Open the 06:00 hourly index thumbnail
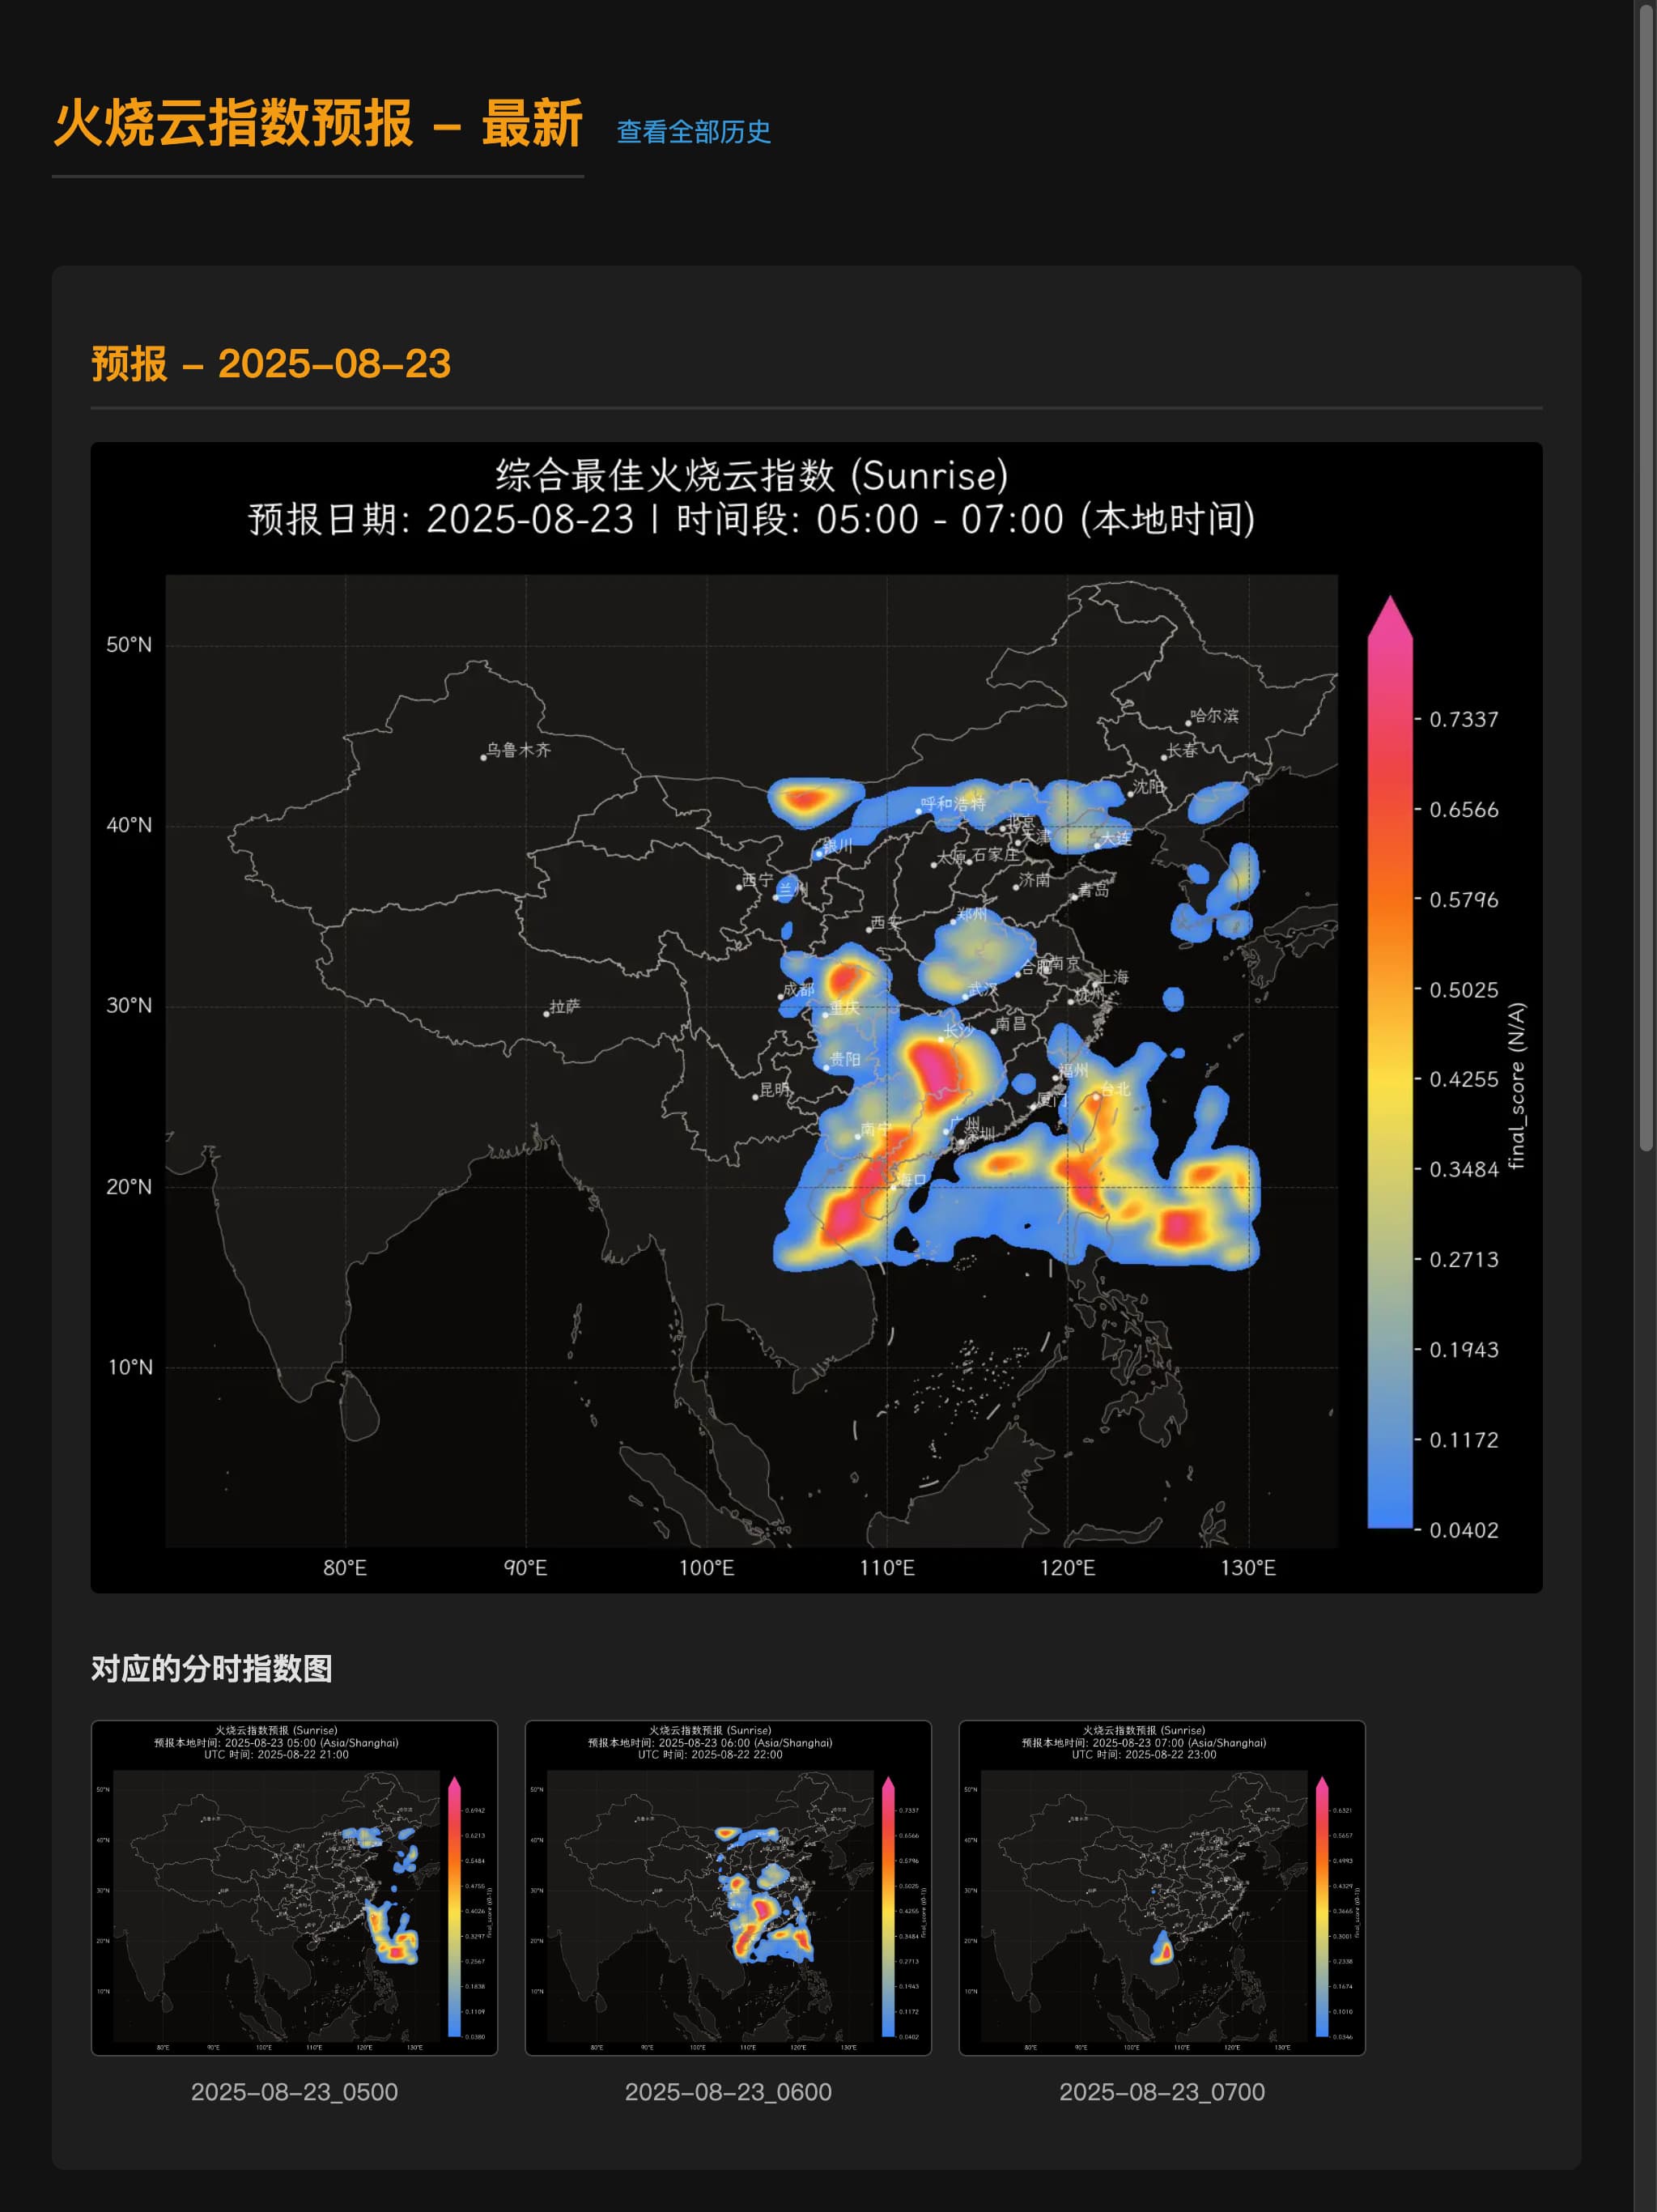Viewport: 1657px width, 2212px height. [x=728, y=1887]
